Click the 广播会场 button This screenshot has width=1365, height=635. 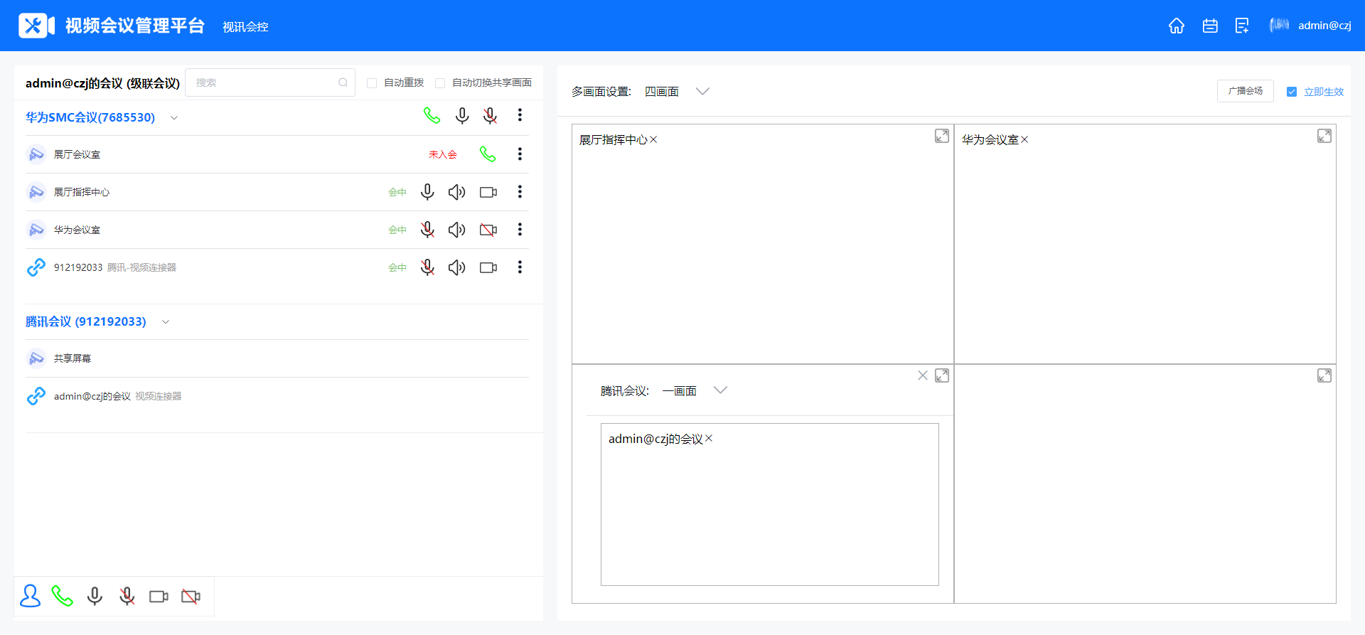click(x=1246, y=91)
